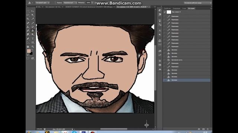Click the opacity value field
The width and height of the screenshot is (238, 133).
[89, 3]
